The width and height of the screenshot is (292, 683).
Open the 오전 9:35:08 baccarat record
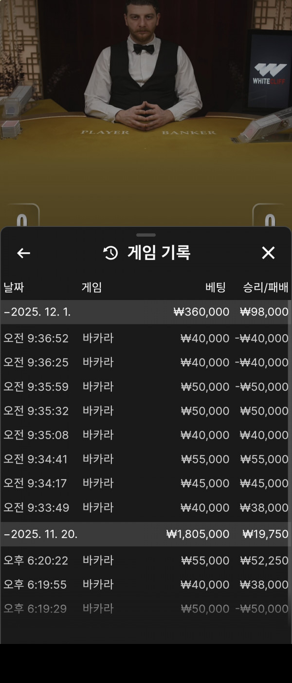146,435
